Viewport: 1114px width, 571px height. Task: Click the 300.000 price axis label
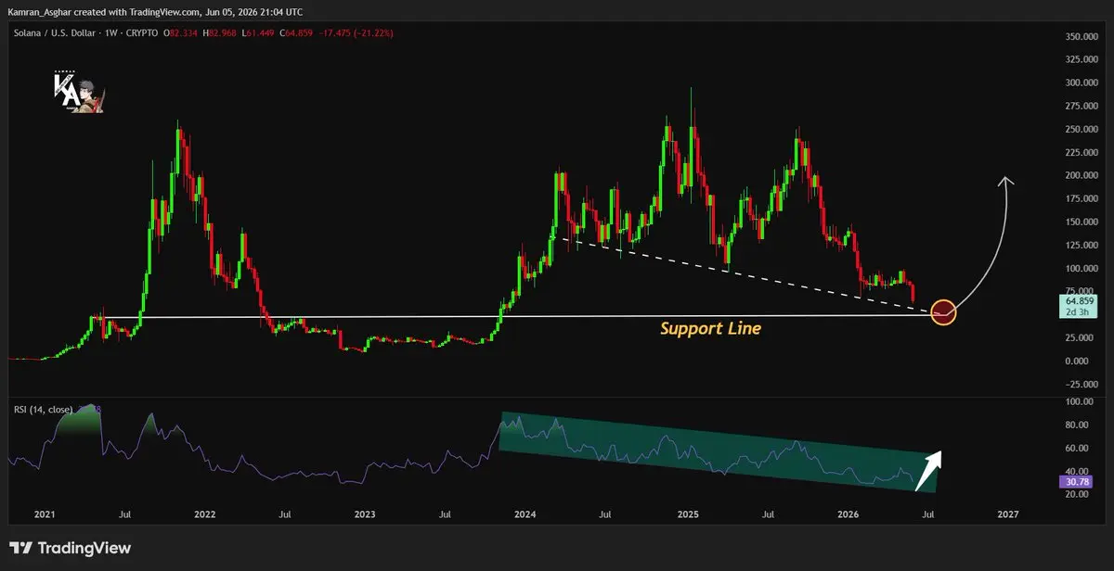pyautogui.click(x=1081, y=83)
